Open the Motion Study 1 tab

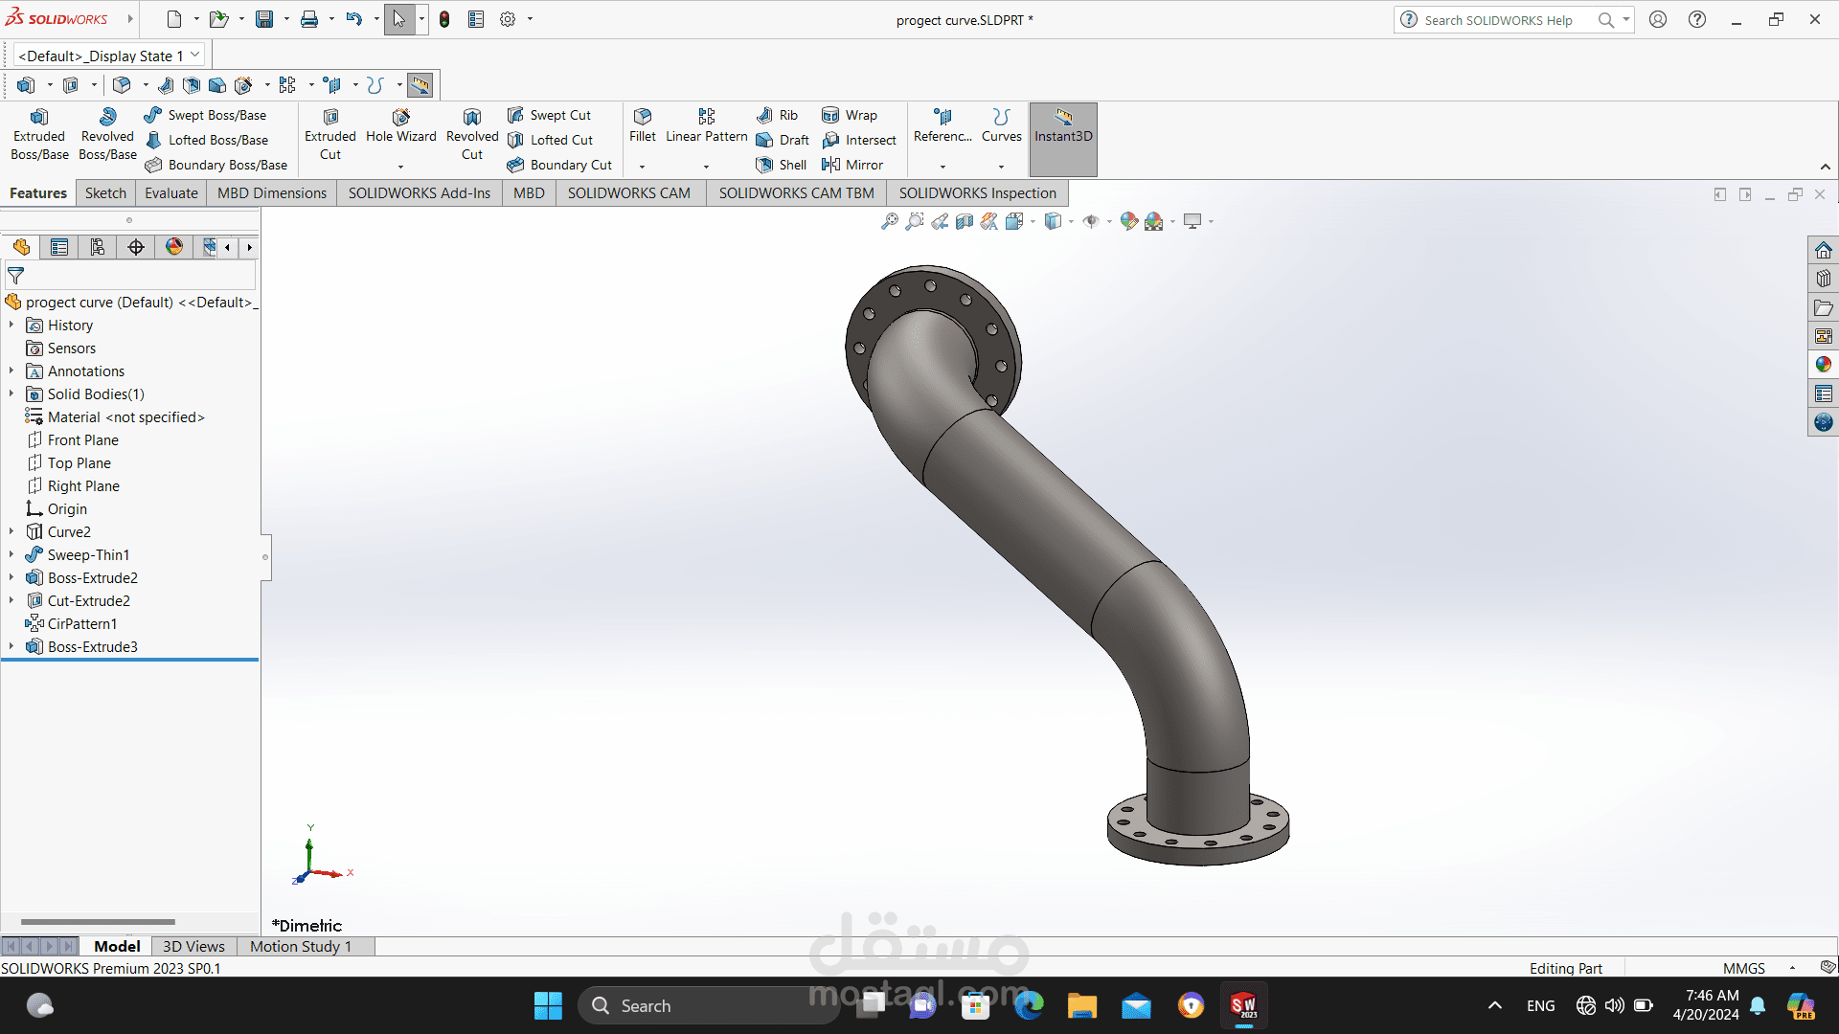coord(301,946)
